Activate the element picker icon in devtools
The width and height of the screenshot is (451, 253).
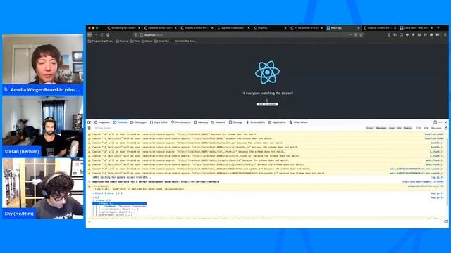click(89, 122)
